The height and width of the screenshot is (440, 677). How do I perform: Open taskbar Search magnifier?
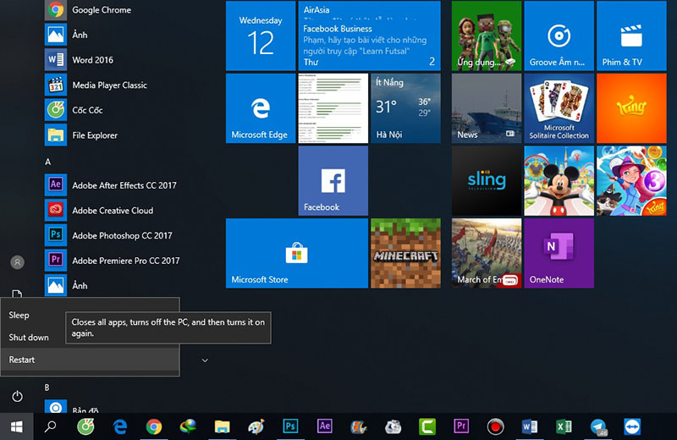click(51, 426)
